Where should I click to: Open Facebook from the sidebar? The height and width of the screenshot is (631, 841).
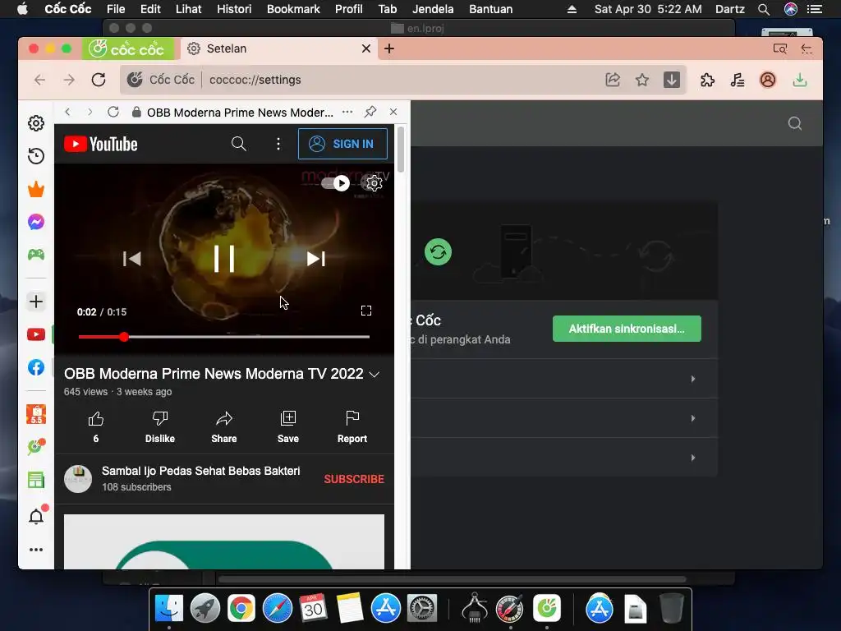pyautogui.click(x=36, y=367)
